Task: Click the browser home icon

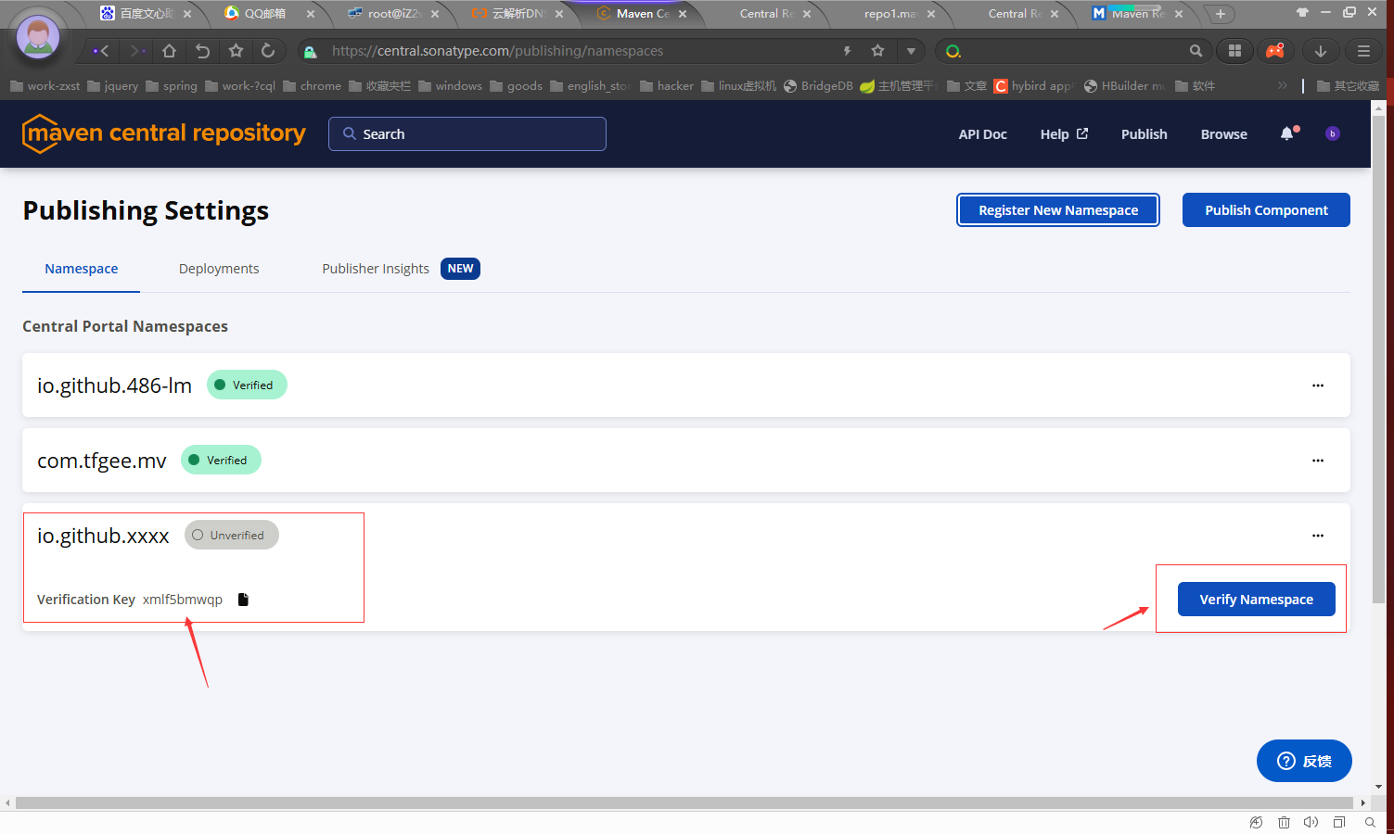Action: (x=169, y=51)
